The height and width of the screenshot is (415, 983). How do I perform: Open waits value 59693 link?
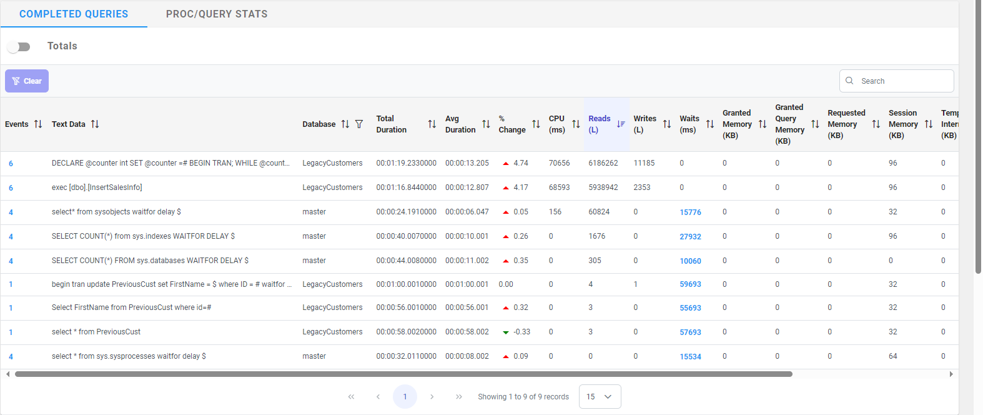690,284
